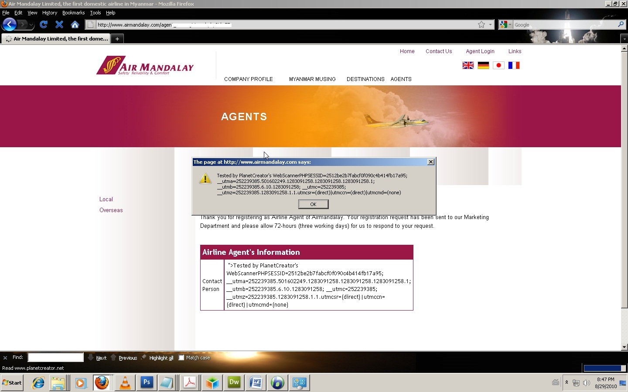Open Windows Explorer folder from taskbar
The height and width of the screenshot is (392, 628).
pyautogui.click(x=58, y=383)
